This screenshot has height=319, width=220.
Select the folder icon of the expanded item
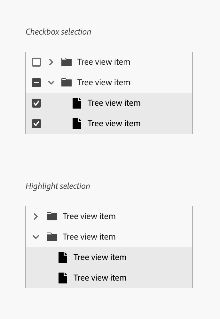(66, 82)
